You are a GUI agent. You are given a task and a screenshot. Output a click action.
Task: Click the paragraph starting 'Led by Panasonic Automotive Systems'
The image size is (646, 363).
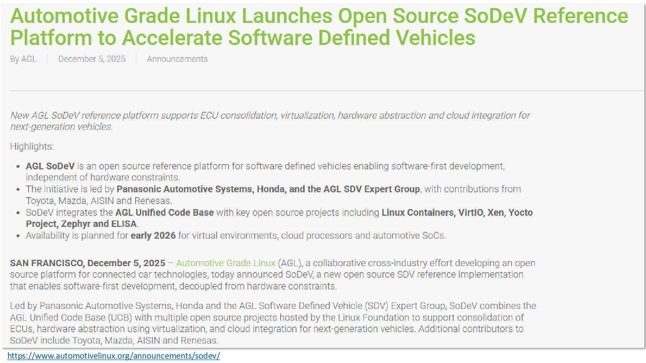point(273,323)
